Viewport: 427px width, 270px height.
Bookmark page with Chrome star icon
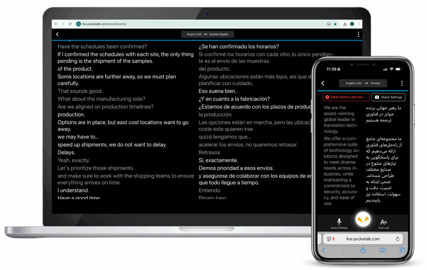click(x=335, y=24)
